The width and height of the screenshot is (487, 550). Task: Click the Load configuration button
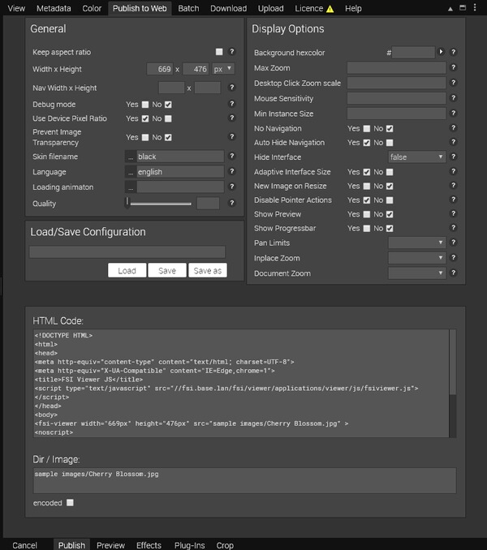coord(127,270)
